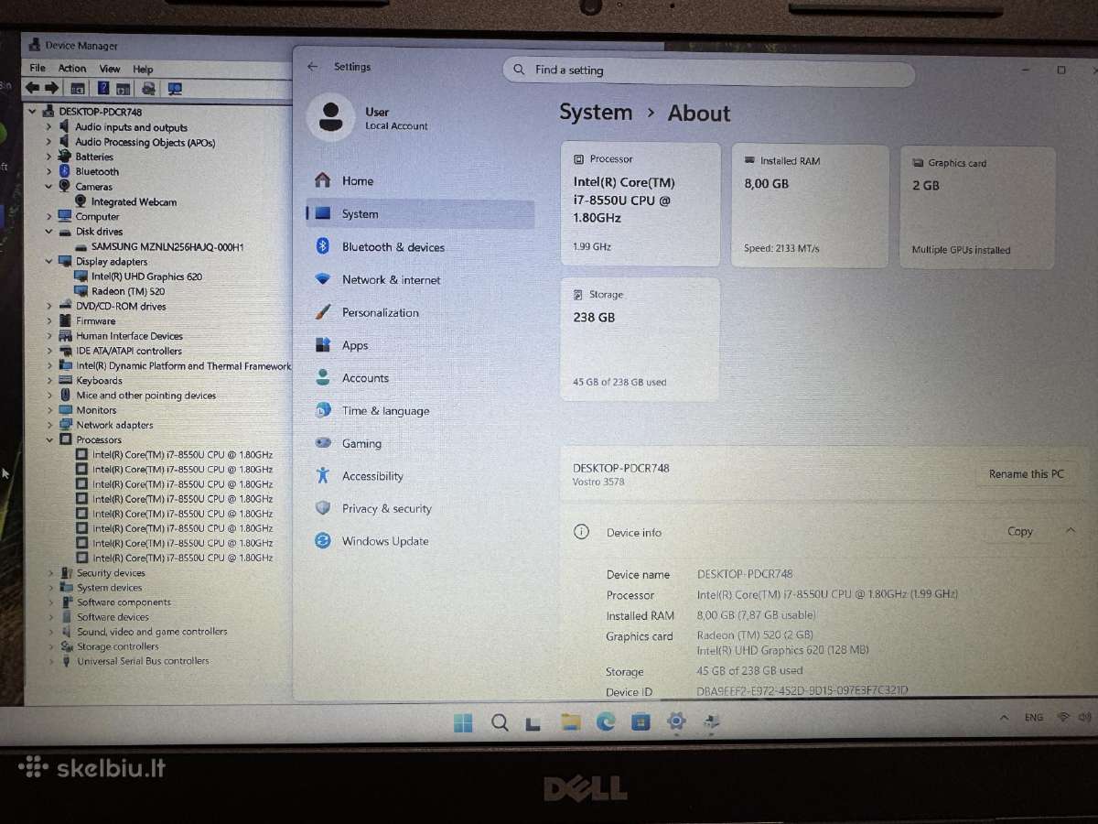Open File Explorer from taskbar
The image size is (1098, 824).
click(571, 722)
